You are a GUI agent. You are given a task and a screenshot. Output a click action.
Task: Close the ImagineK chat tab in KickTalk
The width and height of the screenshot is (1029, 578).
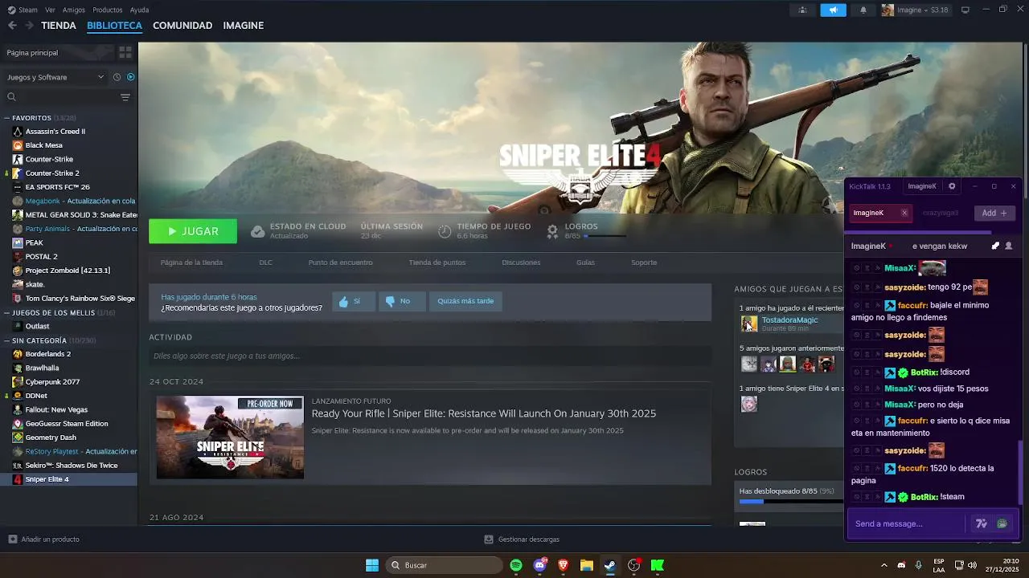904,213
